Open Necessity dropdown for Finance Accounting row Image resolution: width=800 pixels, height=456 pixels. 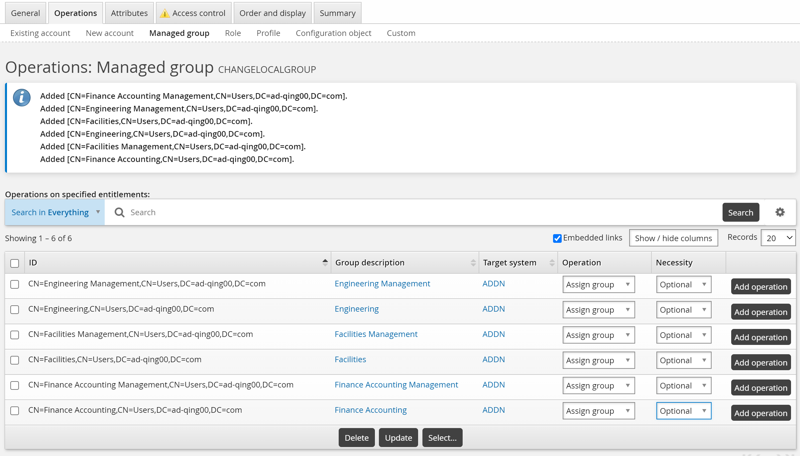[683, 411]
